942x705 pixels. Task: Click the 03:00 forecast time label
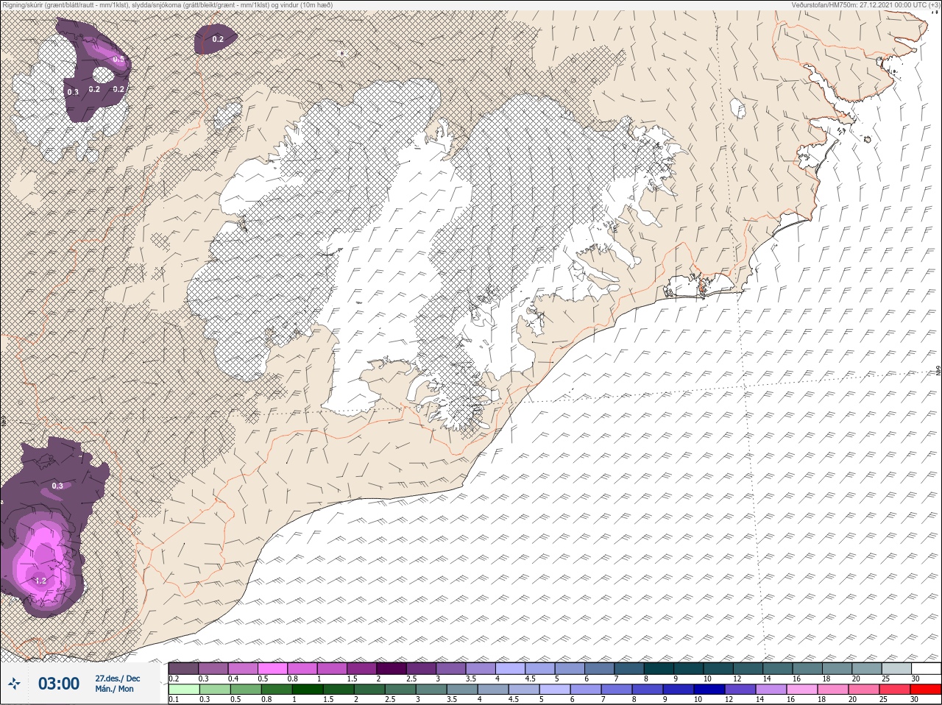pyautogui.click(x=58, y=684)
